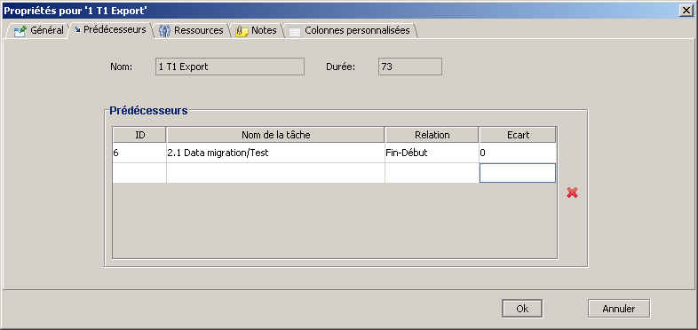Open the 'Fin-Début' relation cell

click(432, 153)
